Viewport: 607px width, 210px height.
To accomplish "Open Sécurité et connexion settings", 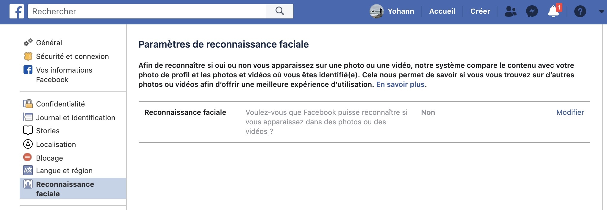I will point(72,57).
